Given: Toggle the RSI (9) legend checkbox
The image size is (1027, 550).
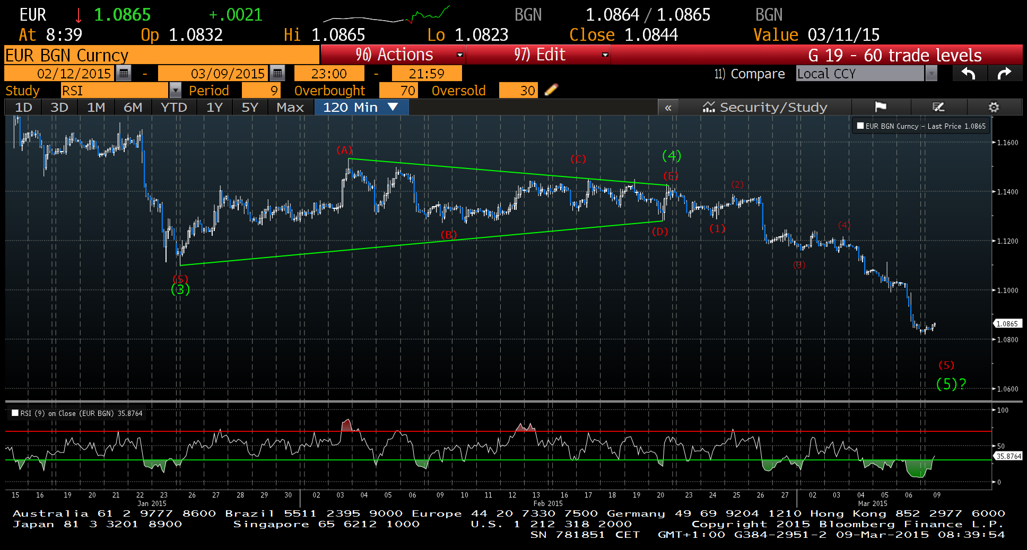Looking at the screenshot, I should (15, 413).
